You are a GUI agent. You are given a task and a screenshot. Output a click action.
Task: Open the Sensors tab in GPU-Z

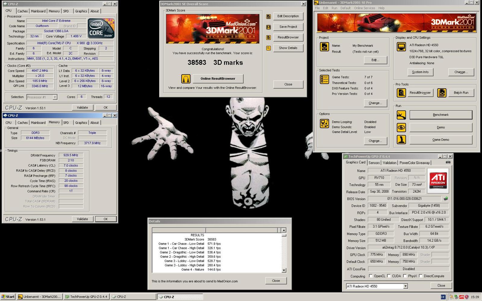(374, 163)
